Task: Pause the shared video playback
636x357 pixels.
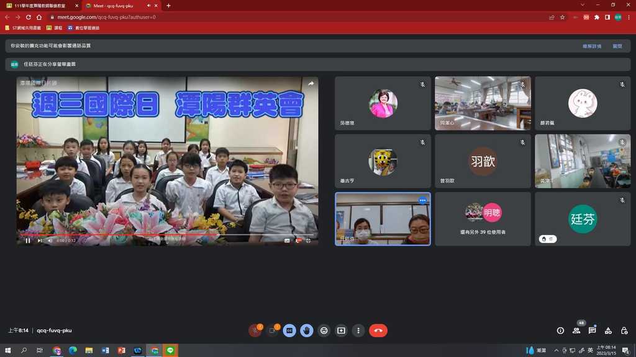Action: [27, 240]
